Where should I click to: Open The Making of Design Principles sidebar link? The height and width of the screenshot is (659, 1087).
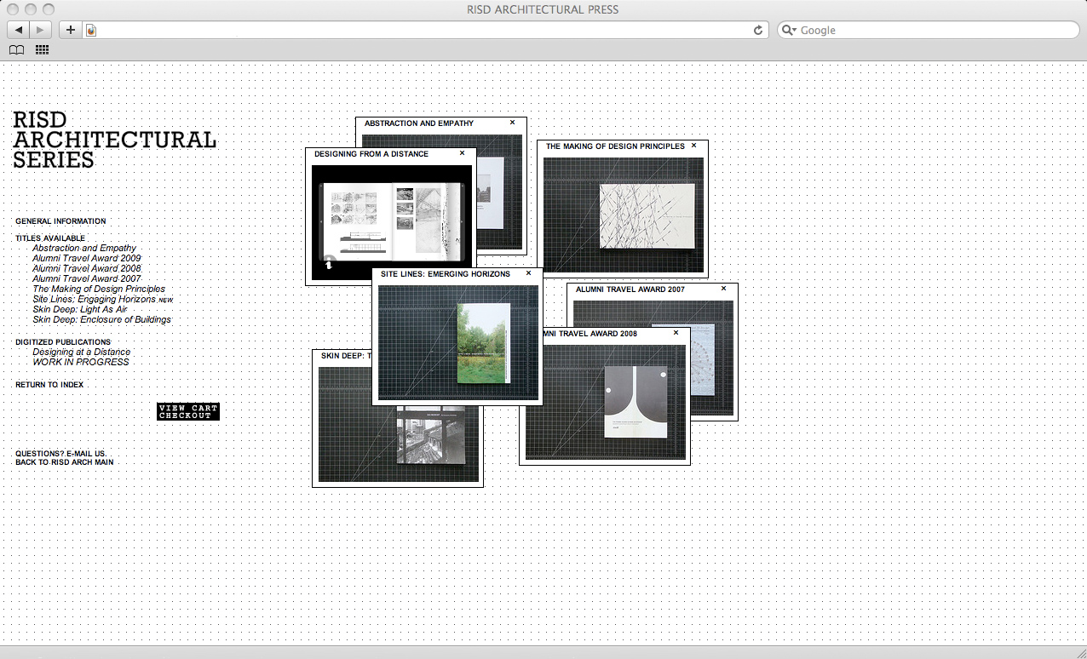tap(99, 289)
